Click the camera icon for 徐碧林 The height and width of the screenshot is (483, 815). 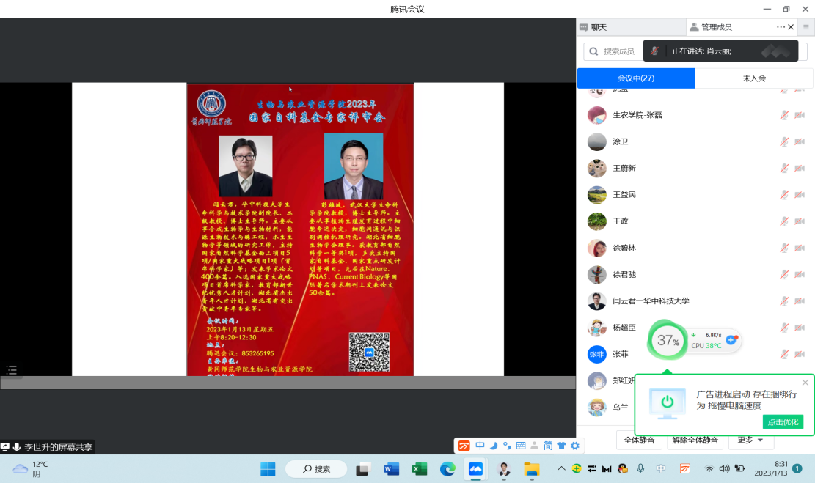point(800,248)
